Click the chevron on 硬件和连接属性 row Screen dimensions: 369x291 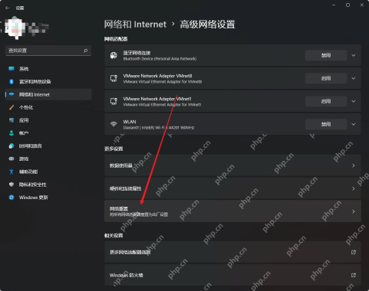click(354, 188)
